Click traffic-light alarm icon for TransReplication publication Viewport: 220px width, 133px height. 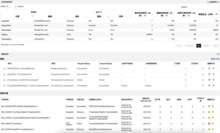pos(213,74)
